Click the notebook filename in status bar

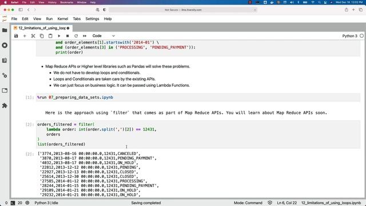point(331,203)
